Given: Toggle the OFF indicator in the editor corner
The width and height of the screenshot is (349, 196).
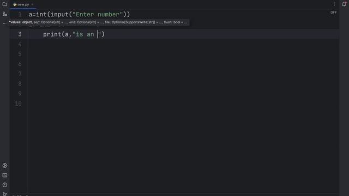Looking at the screenshot, I should [333, 13].
